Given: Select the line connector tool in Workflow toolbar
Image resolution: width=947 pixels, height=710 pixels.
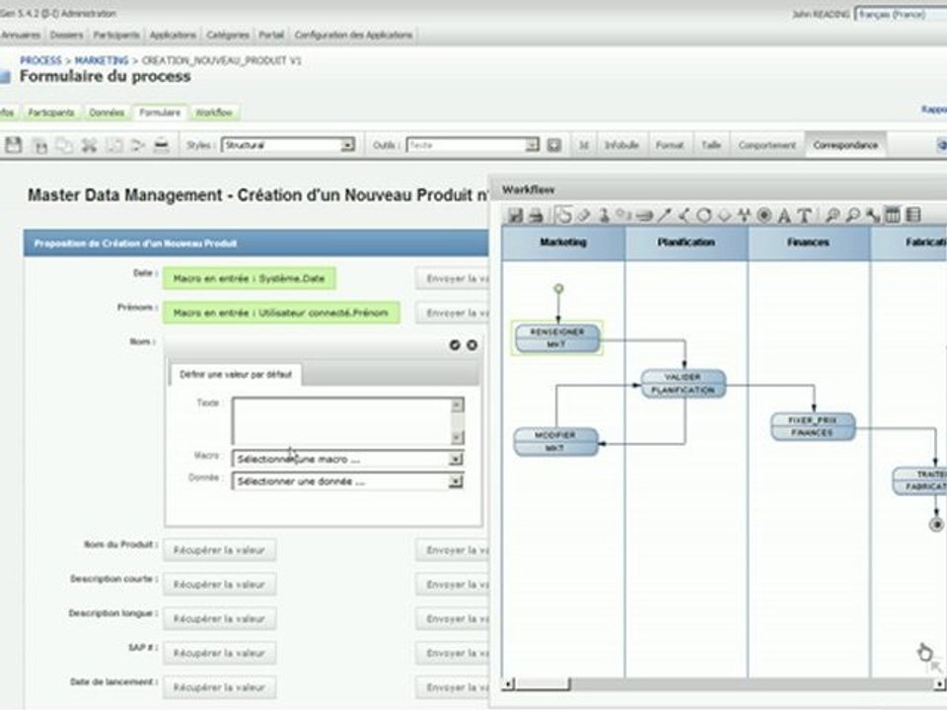Looking at the screenshot, I should click(x=664, y=215).
